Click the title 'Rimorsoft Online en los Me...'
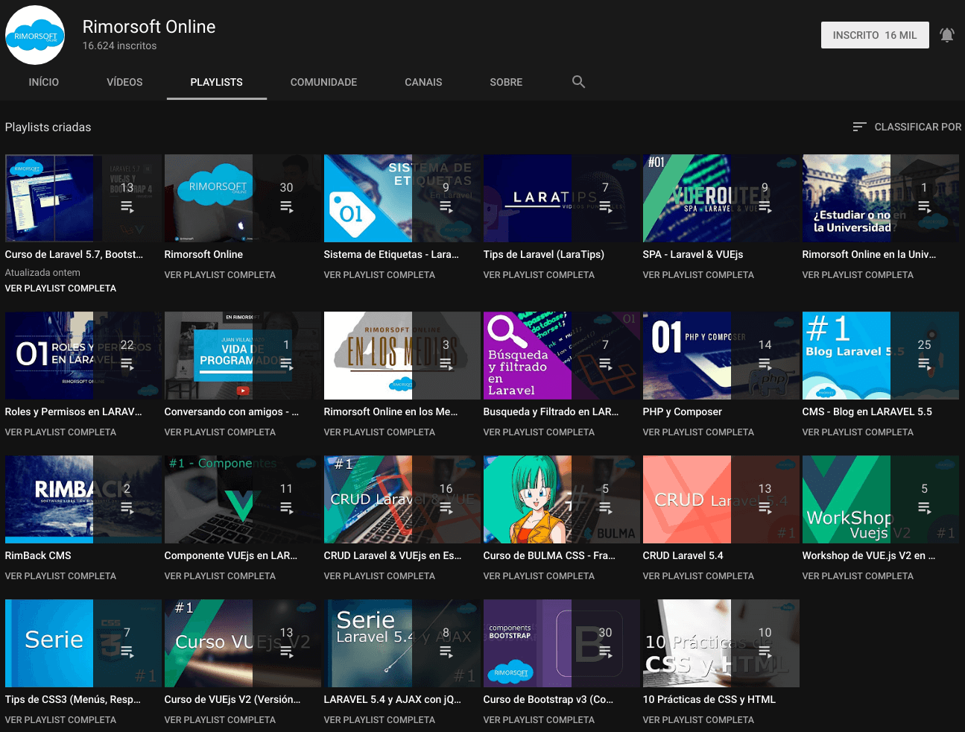This screenshot has height=732, width=965. [390, 411]
